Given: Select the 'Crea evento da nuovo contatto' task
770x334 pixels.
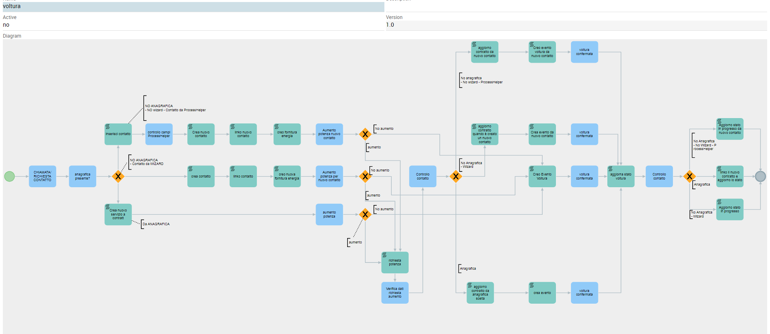Looking at the screenshot, I should pyautogui.click(x=542, y=134).
